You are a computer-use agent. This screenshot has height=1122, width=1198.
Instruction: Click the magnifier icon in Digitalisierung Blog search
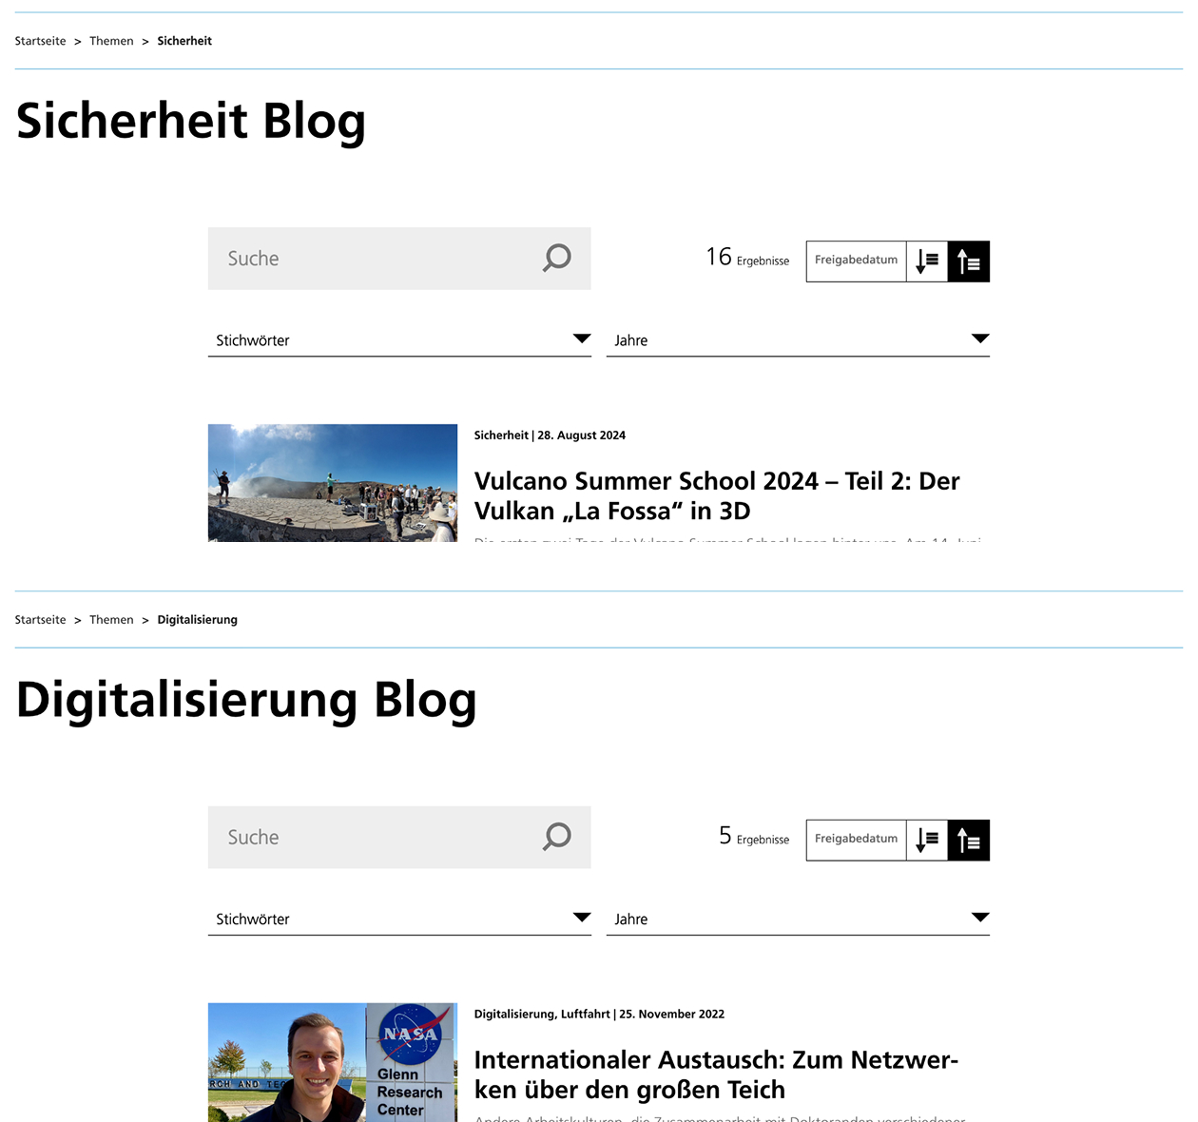tap(557, 837)
